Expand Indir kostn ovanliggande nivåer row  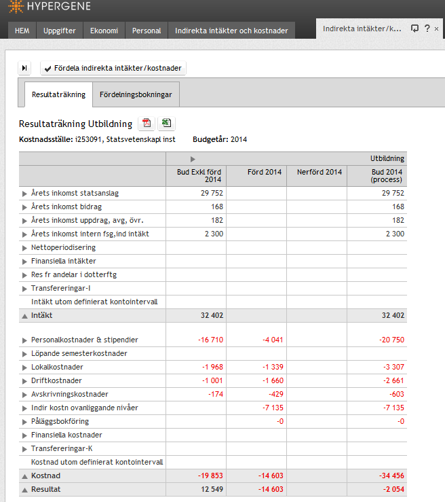(x=24, y=408)
